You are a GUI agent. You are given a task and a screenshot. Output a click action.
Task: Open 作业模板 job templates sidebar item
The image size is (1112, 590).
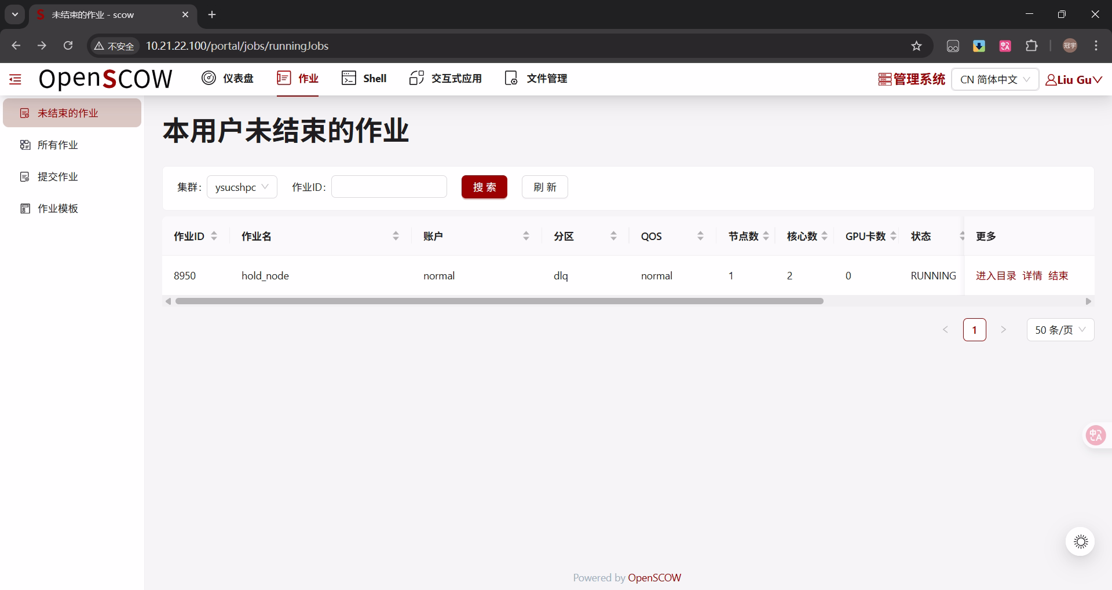(57, 208)
